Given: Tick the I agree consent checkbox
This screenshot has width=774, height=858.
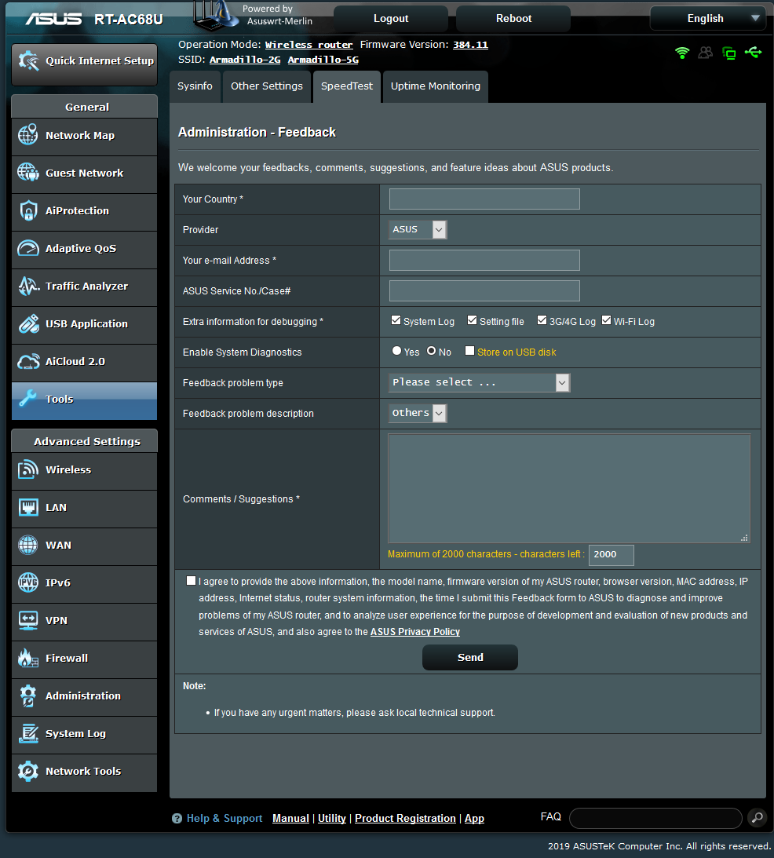Looking at the screenshot, I should pyautogui.click(x=191, y=581).
